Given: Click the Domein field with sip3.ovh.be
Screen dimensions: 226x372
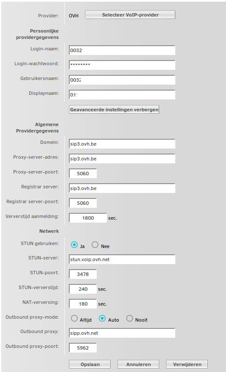Looking at the screenshot, I should tap(122, 144).
